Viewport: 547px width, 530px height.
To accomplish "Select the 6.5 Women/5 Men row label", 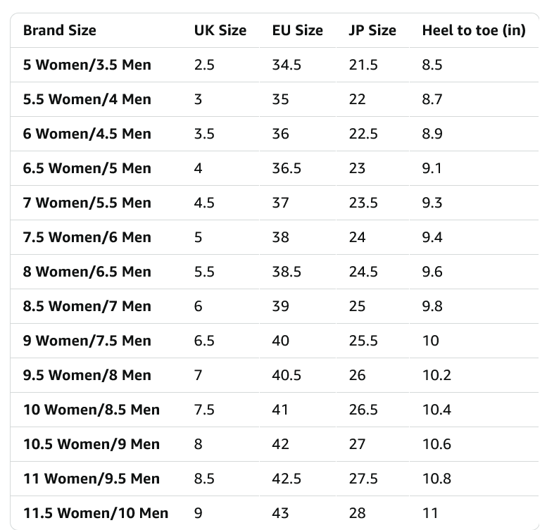I will (x=87, y=168).
